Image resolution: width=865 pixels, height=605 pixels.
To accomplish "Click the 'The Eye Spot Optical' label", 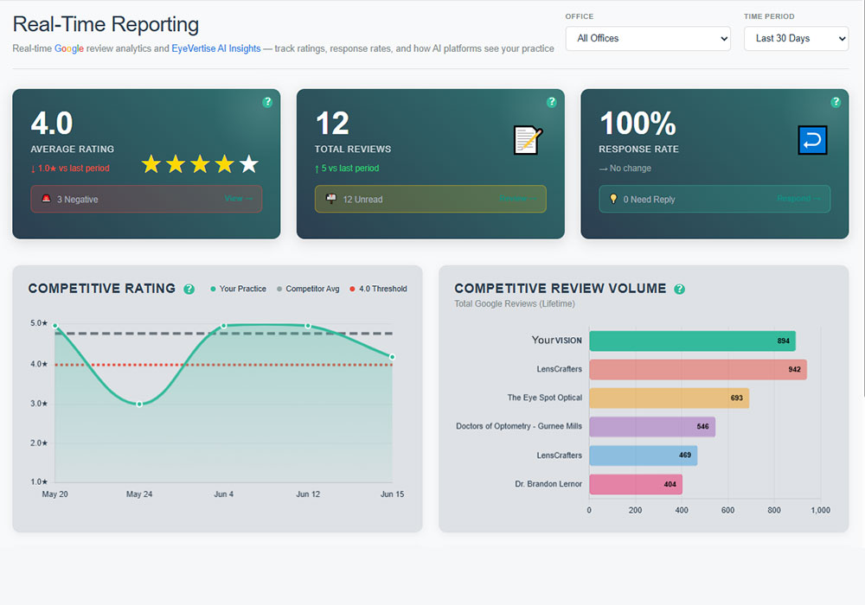I will (544, 398).
